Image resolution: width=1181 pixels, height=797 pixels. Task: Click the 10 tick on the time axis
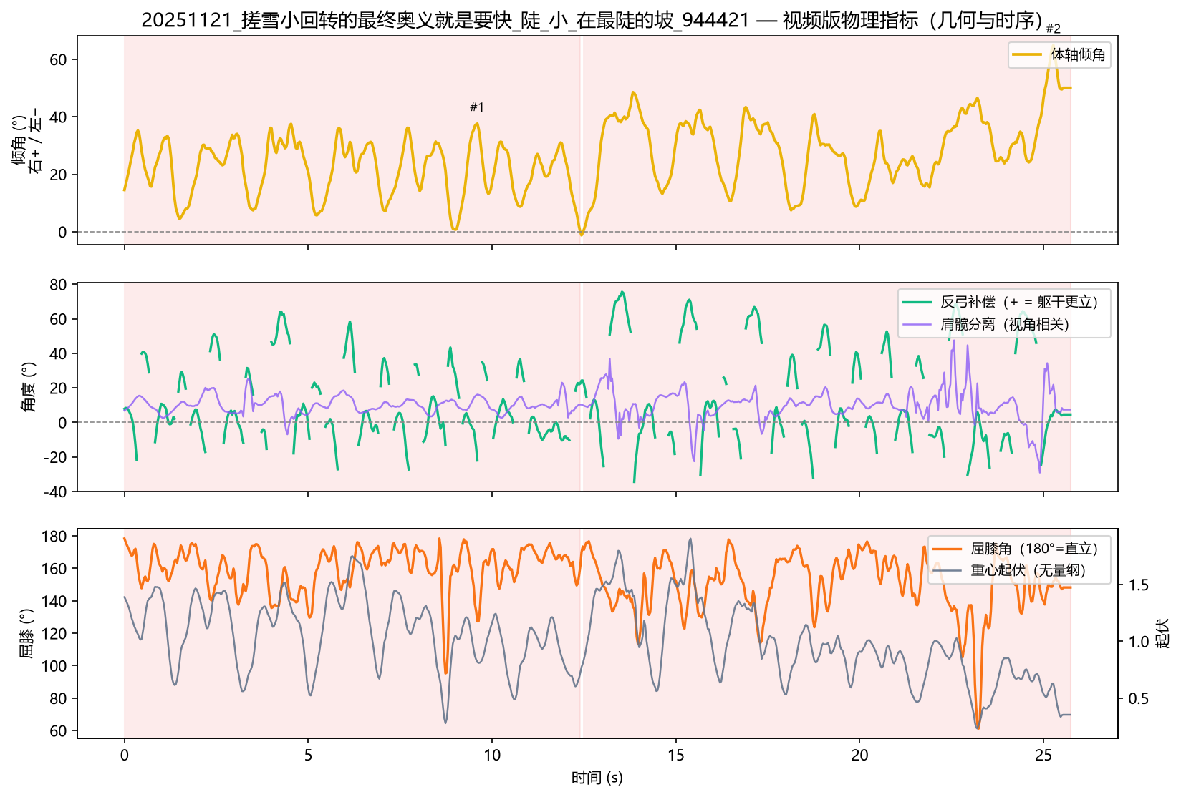click(492, 756)
